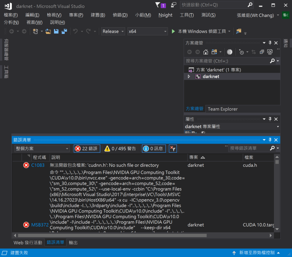The image size is (292, 257).
Task: Click Solution Explorer forward arrow icon
Action: [x=197, y=52]
